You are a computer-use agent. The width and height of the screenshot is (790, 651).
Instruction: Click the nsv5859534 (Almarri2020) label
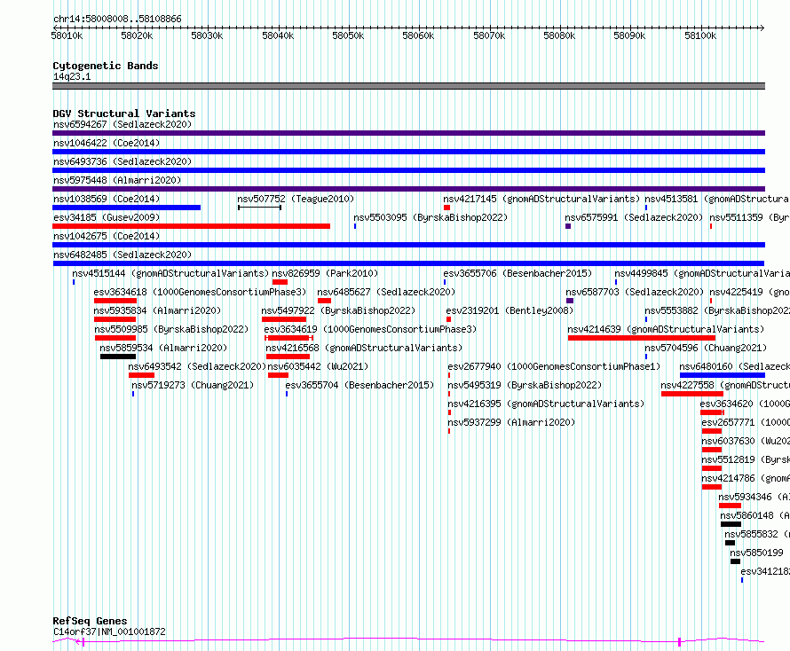(x=163, y=348)
